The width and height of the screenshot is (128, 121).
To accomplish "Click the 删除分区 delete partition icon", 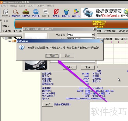I will pos(66,13).
